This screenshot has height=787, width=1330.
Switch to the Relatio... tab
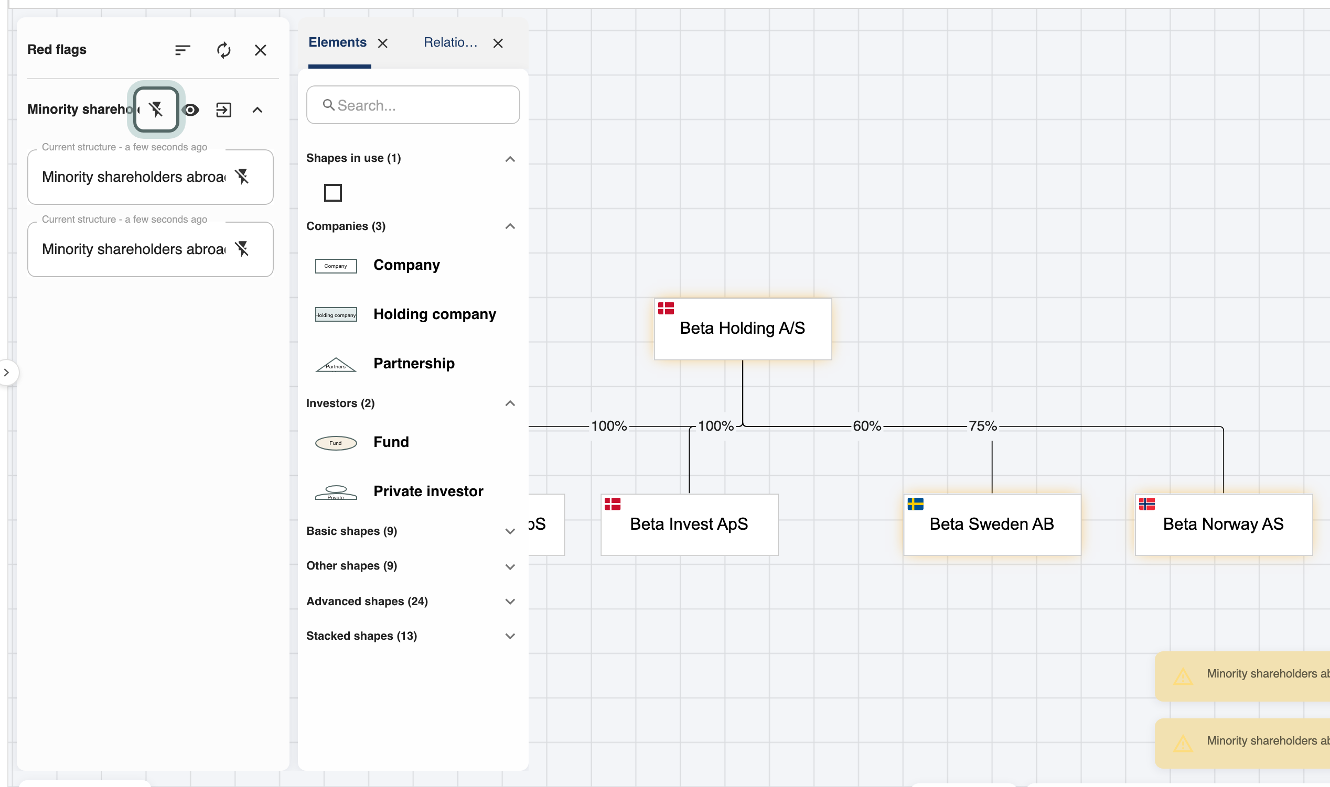point(451,42)
